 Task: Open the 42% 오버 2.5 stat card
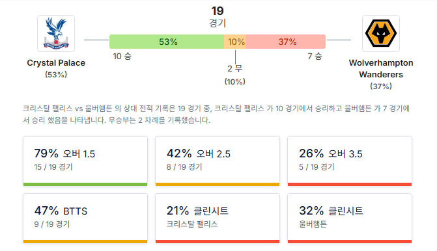click(x=218, y=161)
